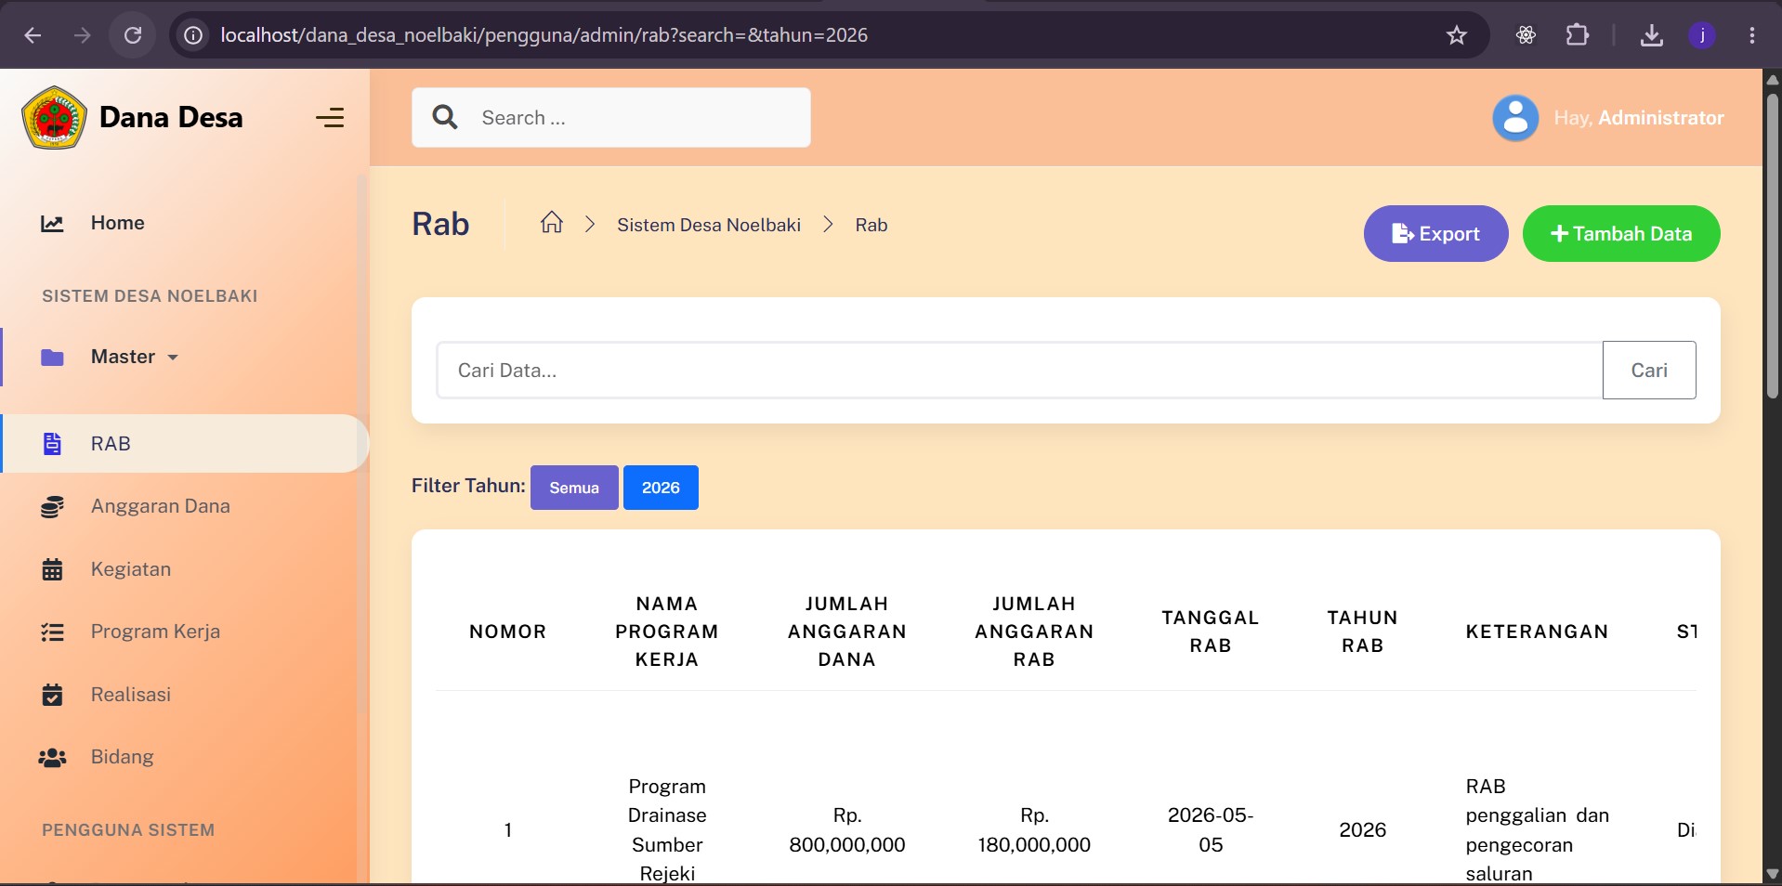Click the Program Kerja checklist icon
Screen dimensions: 1782x886
point(52,632)
